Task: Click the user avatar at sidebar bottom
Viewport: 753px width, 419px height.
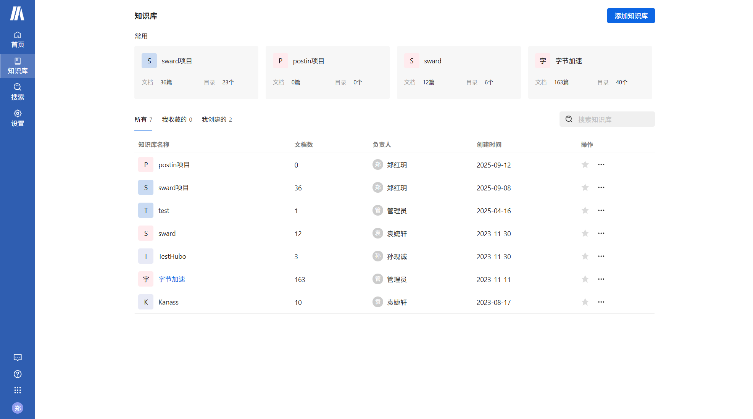Action: point(18,408)
